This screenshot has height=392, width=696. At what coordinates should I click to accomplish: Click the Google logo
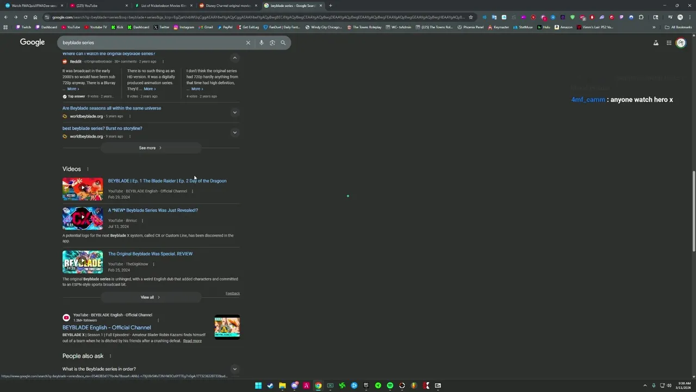coord(32,42)
